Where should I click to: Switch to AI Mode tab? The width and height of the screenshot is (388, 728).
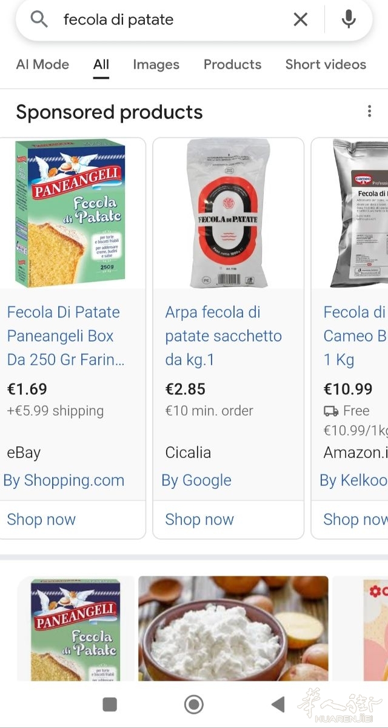pos(42,64)
